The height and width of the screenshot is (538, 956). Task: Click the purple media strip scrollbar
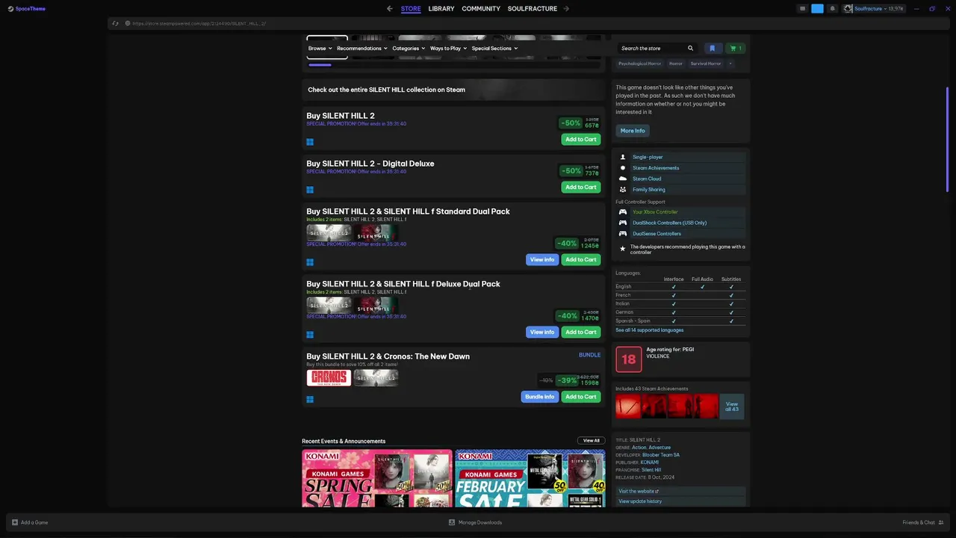click(320, 65)
